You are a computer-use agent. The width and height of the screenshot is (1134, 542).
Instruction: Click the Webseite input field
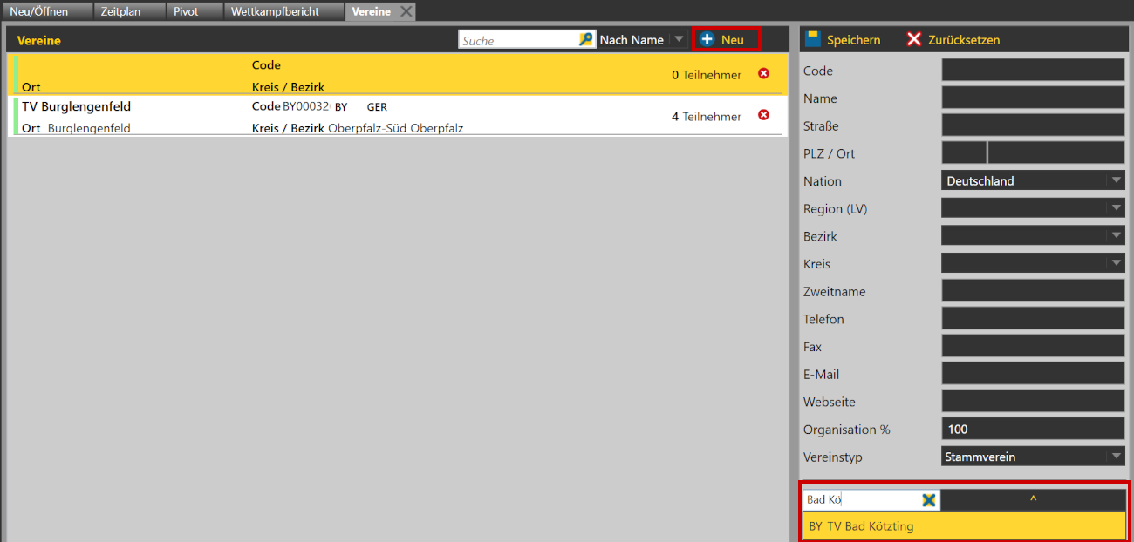click(x=1034, y=402)
